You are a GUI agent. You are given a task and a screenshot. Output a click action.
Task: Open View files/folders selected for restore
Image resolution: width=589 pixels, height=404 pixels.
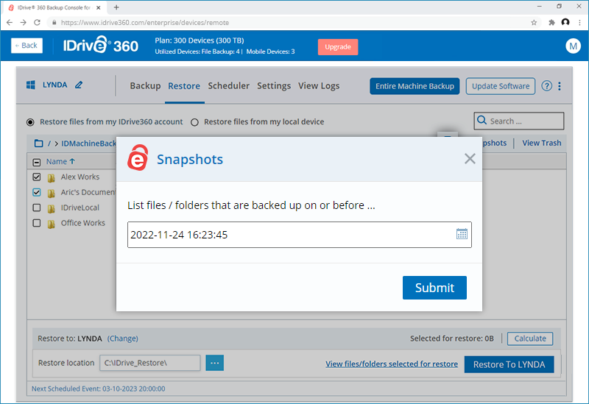click(x=392, y=364)
